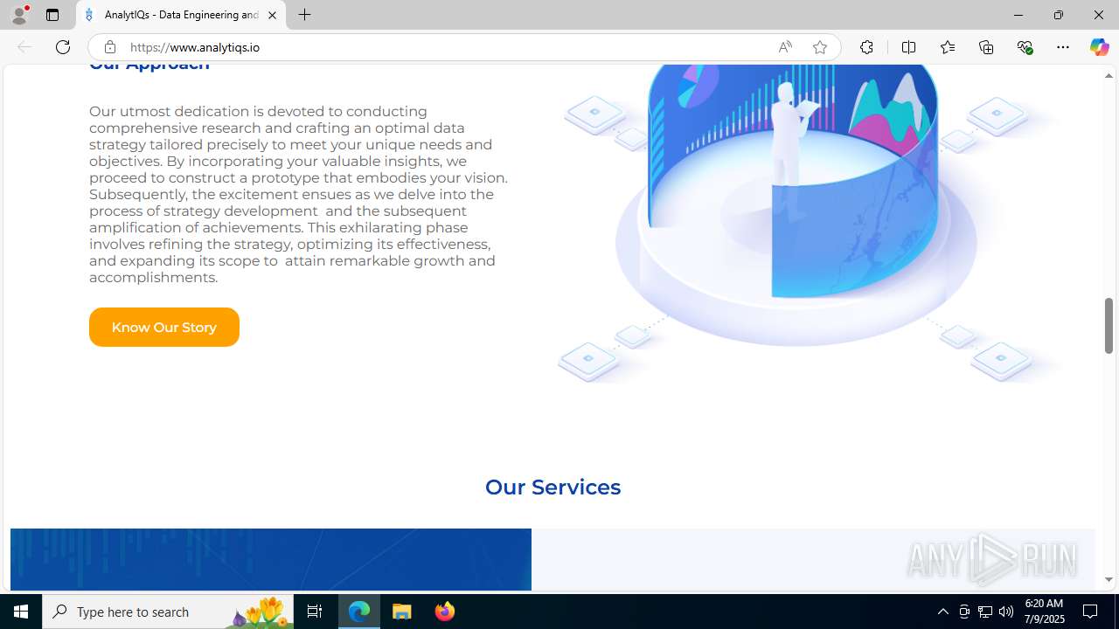
Task: Open the network status tray icon
Action: point(985,612)
